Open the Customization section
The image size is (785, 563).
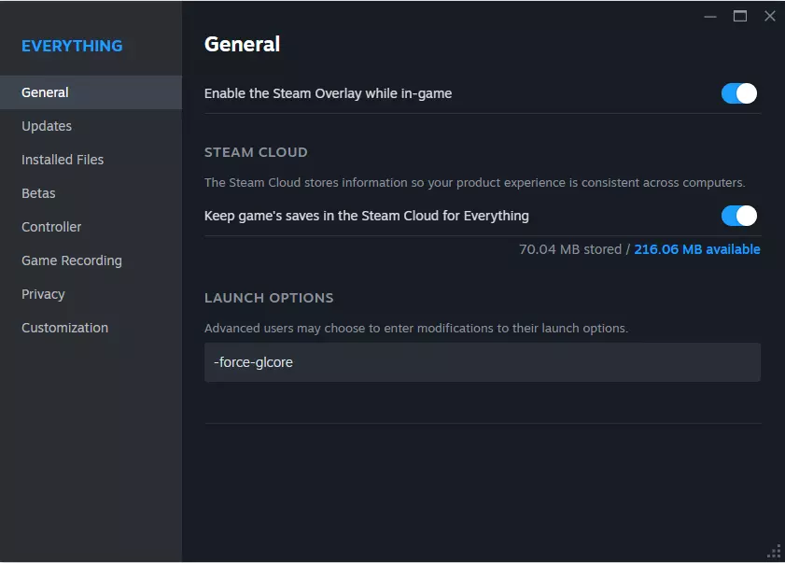pyautogui.click(x=64, y=328)
